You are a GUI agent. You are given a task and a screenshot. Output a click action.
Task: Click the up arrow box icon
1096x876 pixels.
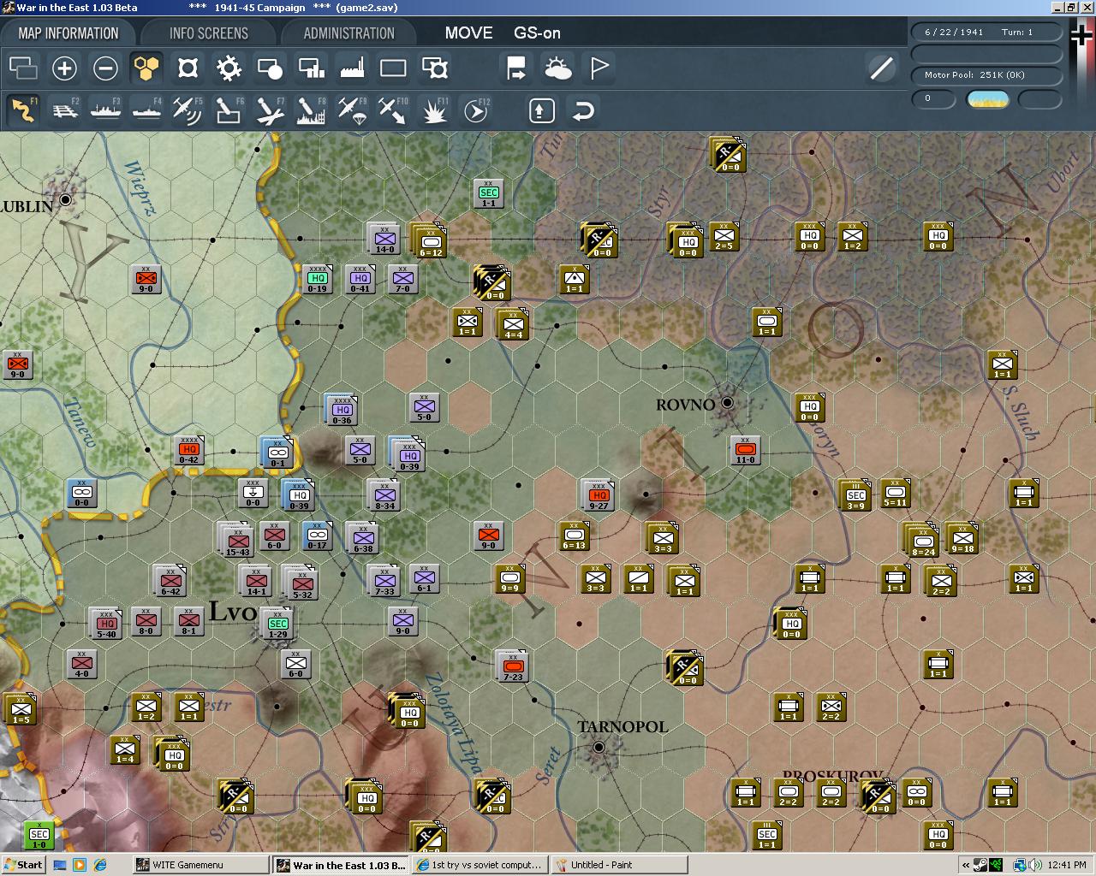click(x=541, y=110)
